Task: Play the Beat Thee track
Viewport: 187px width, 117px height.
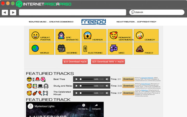Action: [77, 79]
